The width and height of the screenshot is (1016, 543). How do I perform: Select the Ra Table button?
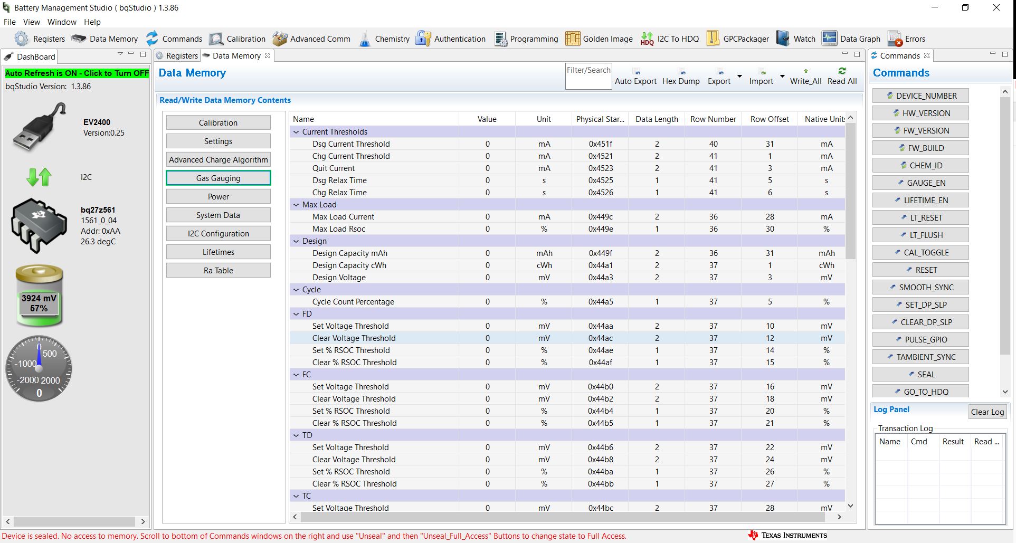(218, 271)
